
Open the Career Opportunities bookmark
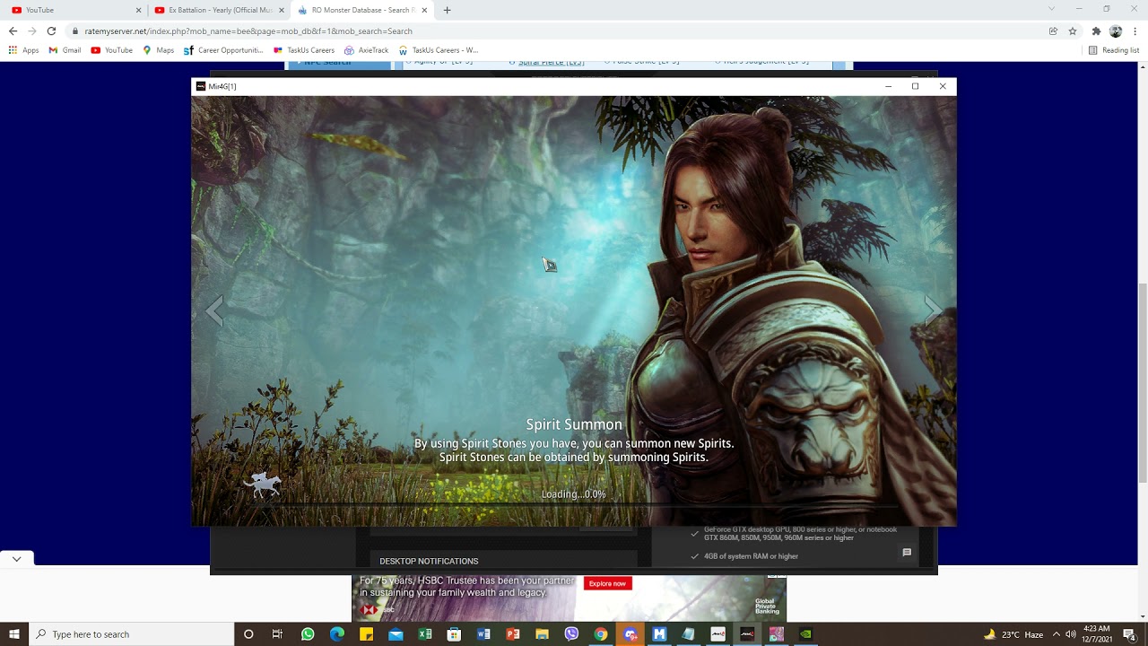pyautogui.click(x=223, y=50)
